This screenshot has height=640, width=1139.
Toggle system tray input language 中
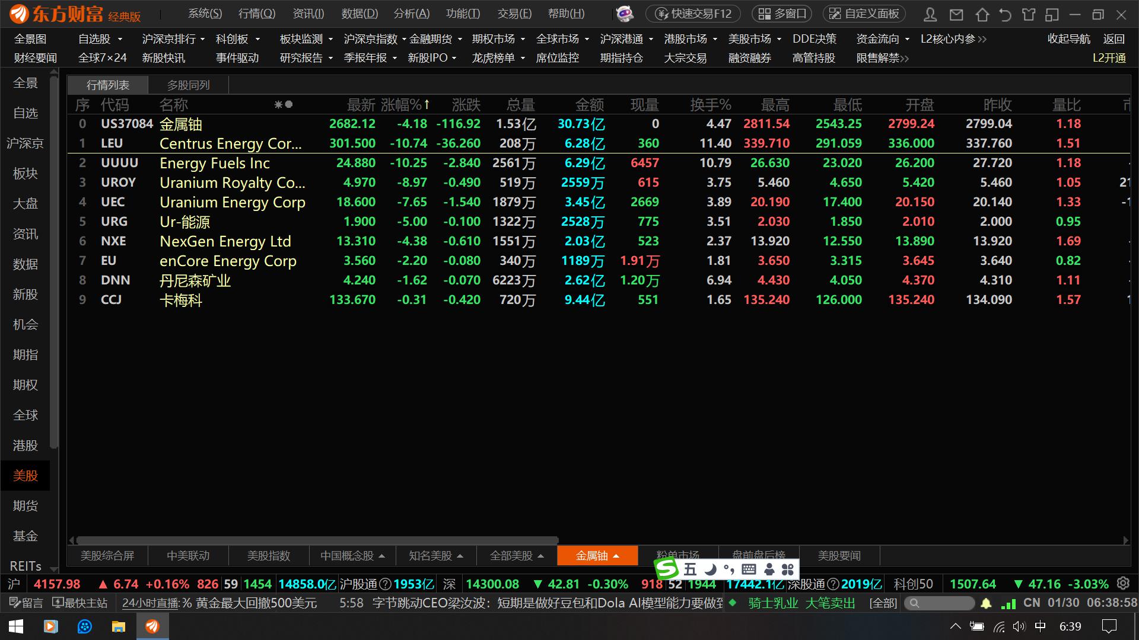[x=1040, y=626]
